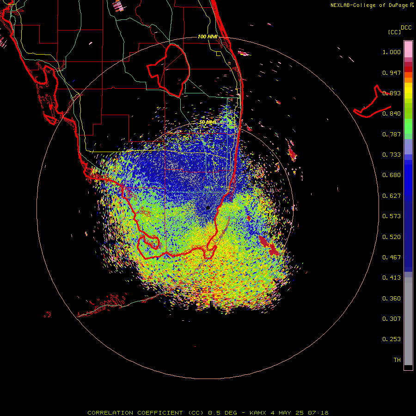This screenshot has width=416, height=416.
Task: Select the 0.307 scale value
Action: tap(392, 319)
